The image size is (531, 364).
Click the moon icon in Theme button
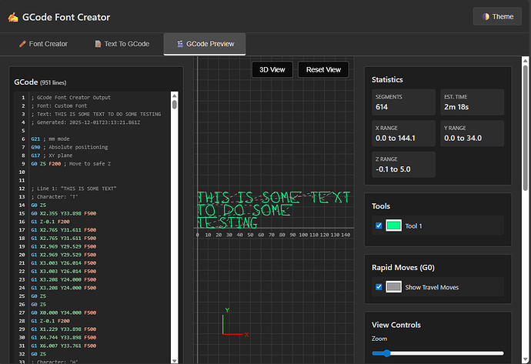point(486,17)
